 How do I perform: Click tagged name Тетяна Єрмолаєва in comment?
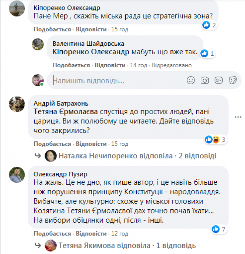tap(64, 111)
